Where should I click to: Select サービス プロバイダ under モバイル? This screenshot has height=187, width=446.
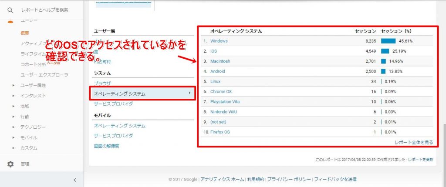(114, 136)
